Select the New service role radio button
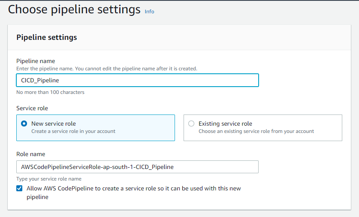Screen dimensions: 359x217 click(24, 124)
